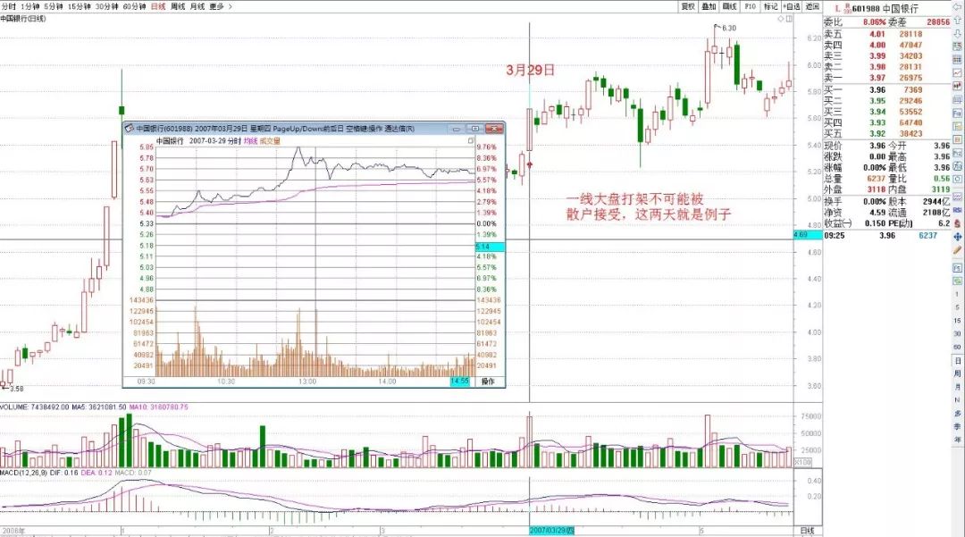Click the 中国银行(日线) chart title

click(22, 19)
